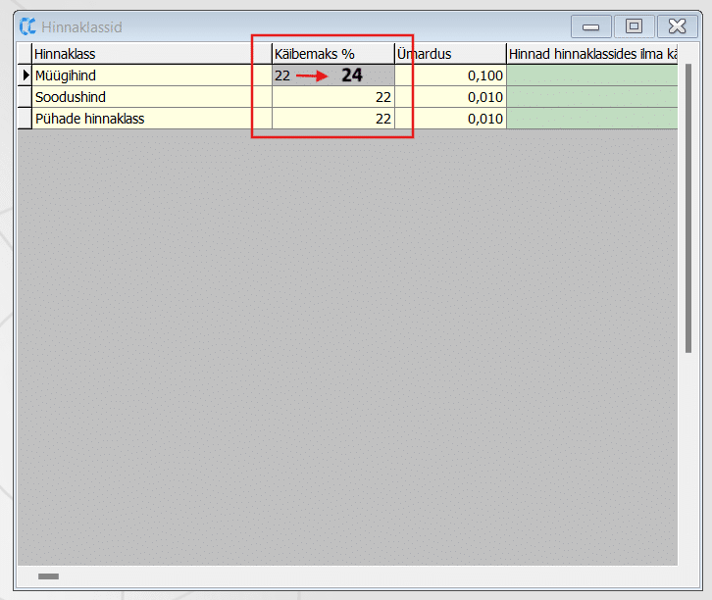This screenshot has width=712, height=600.
Task: Select the Müügihind price class row
Action: [x=151, y=75]
